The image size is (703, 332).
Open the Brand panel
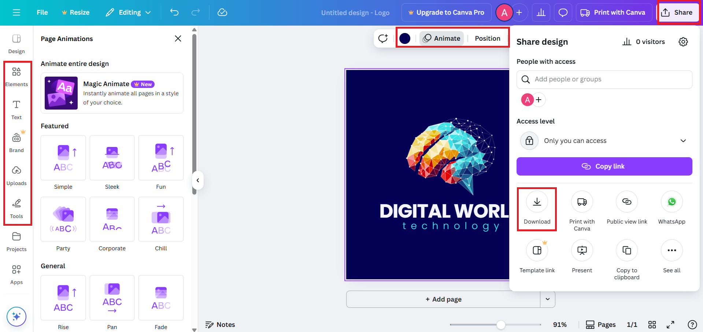pos(16,141)
